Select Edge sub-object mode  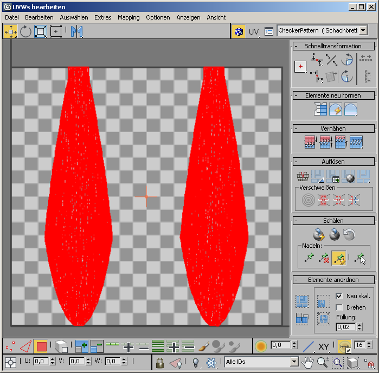25,346
